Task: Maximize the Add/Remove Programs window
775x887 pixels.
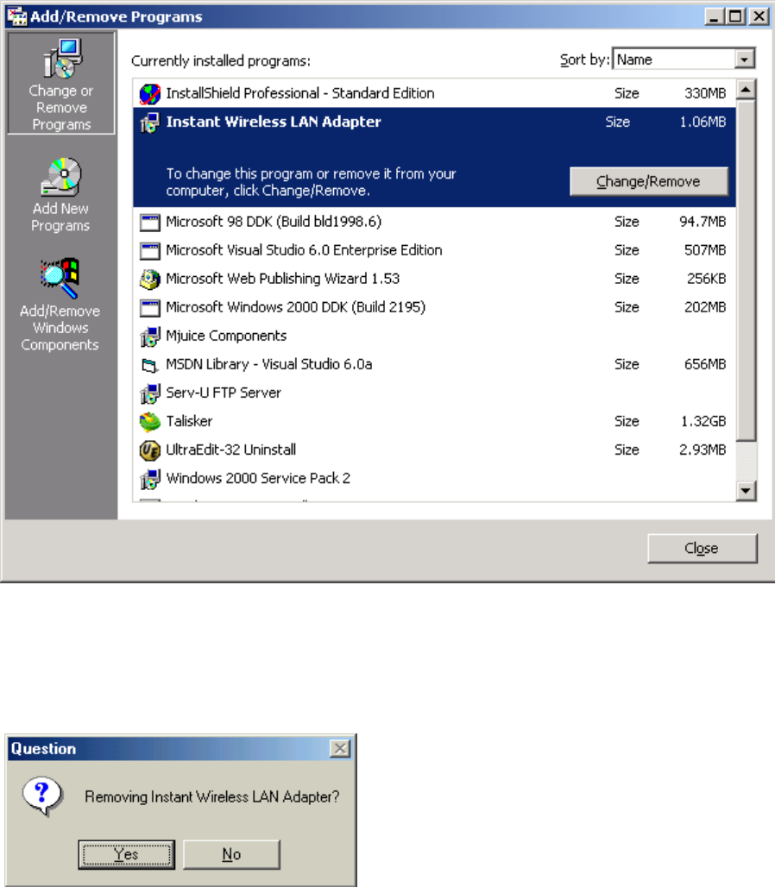Action: tap(735, 16)
